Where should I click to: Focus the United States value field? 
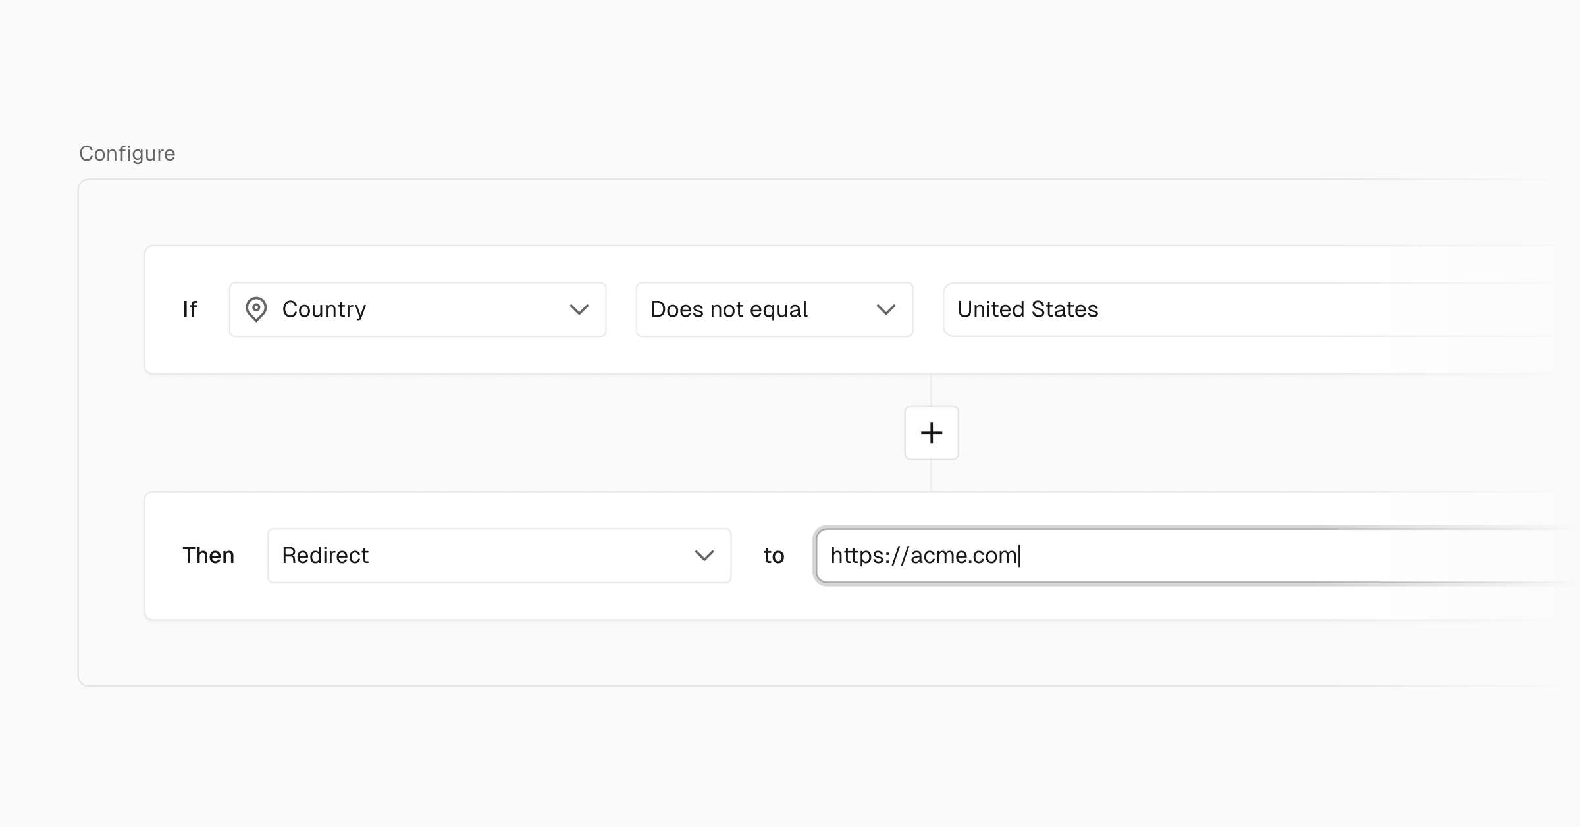click(x=1251, y=309)
